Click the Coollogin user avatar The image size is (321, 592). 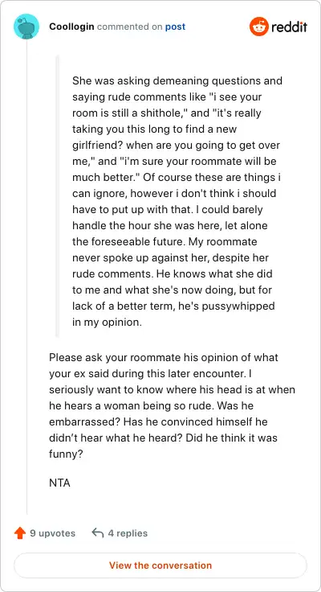tap(26, 27)
